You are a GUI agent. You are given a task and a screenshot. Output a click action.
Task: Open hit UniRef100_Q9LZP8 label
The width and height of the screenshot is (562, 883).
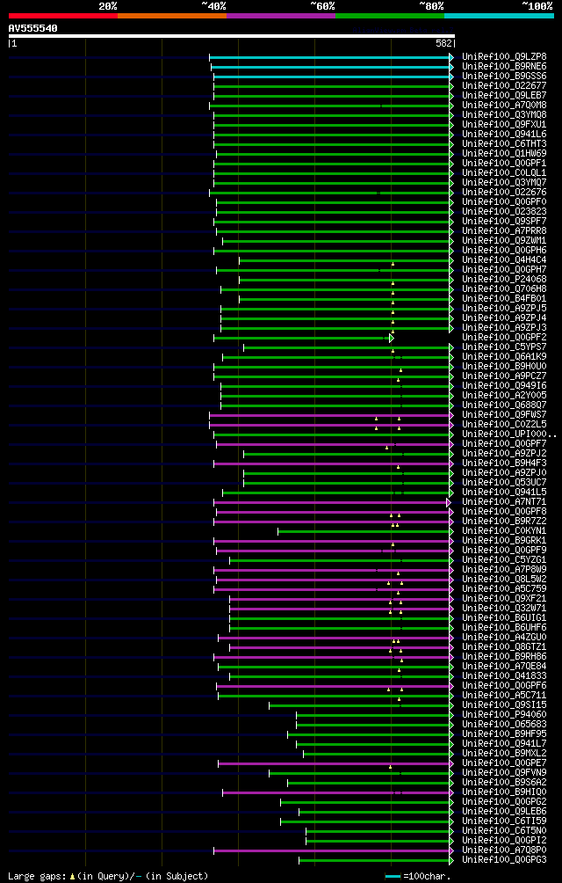[504, 57]
